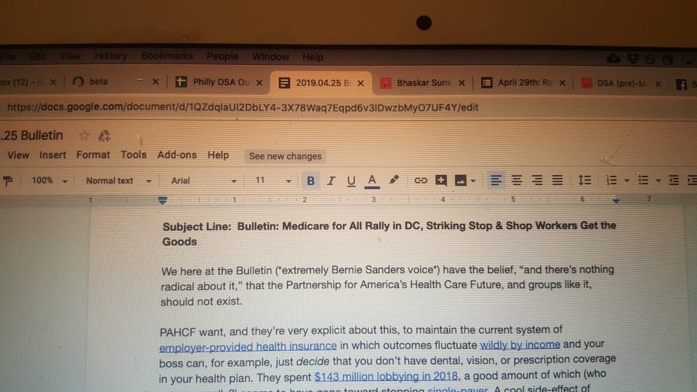Toggle italic formatting
697x392 pixels.
pyautogui.click(x=330, y=181)
